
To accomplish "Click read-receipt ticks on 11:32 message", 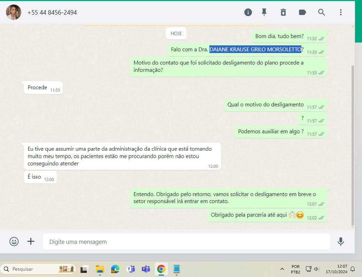I will pos(321,39).
